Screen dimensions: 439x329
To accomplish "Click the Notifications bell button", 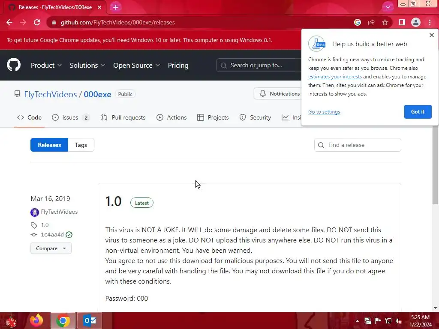I will (278, 94).
